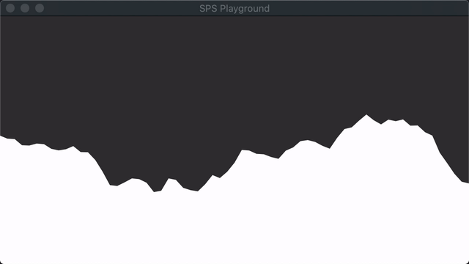Close the SPS Playground window
The image size is (469, 264).
(x=10, y=8)
